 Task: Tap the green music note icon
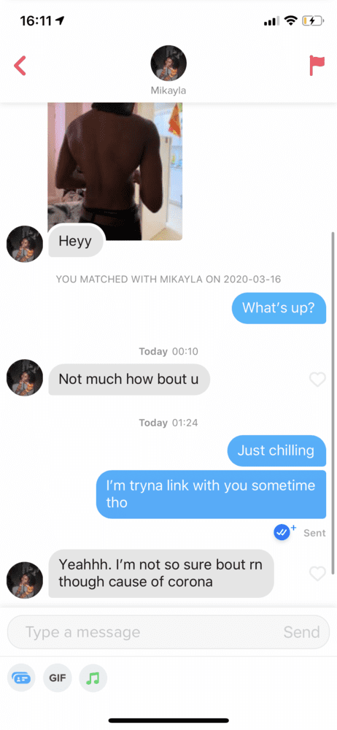pyautogui.click(x=93, y=678)
